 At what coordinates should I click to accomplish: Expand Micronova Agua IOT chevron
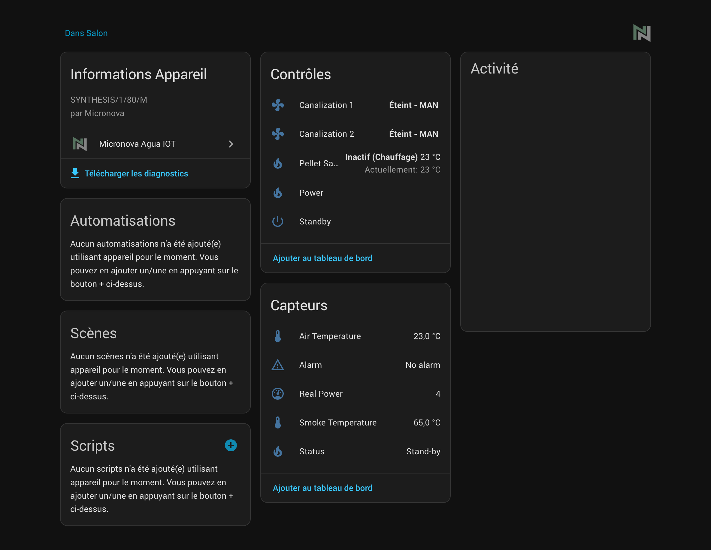pyautogui.click(x=231, y=144)
